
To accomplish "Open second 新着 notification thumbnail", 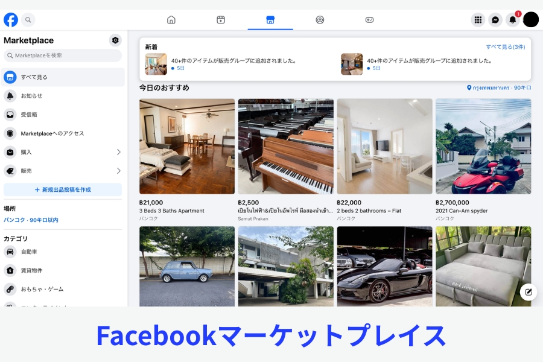I will [x=352, y=64].
